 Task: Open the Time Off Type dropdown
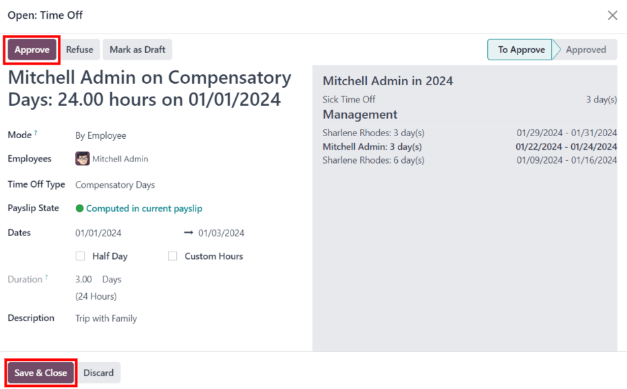pos(115,185)
